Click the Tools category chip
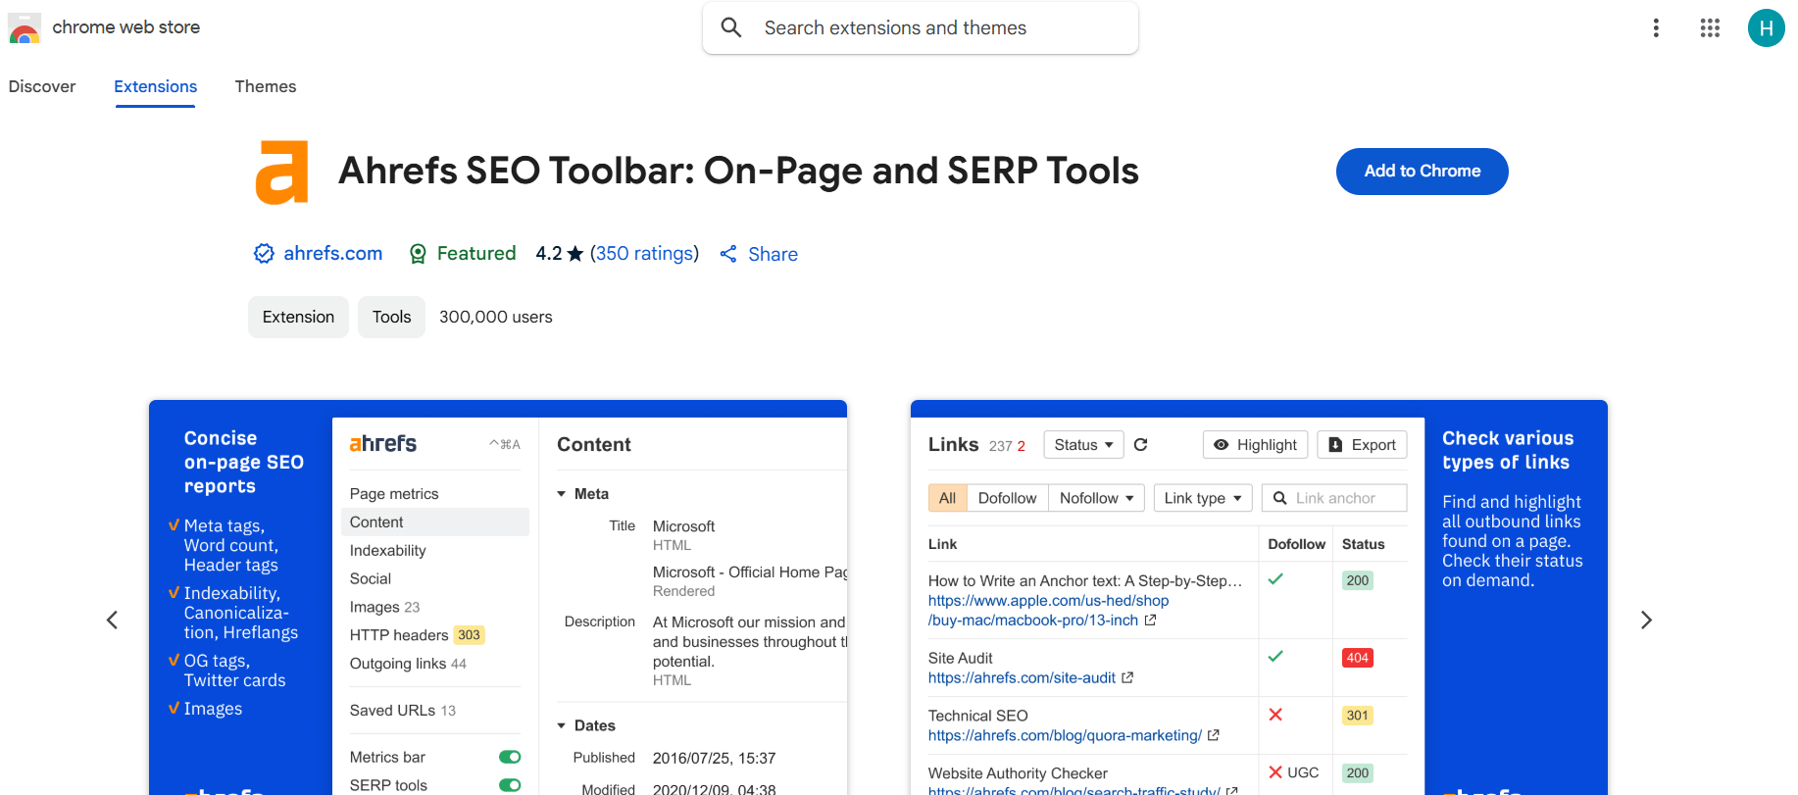Screen dimensions: 1798x795 pos(391,317)
